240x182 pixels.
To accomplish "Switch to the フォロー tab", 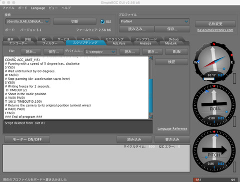I will click(x=87, y=39).
